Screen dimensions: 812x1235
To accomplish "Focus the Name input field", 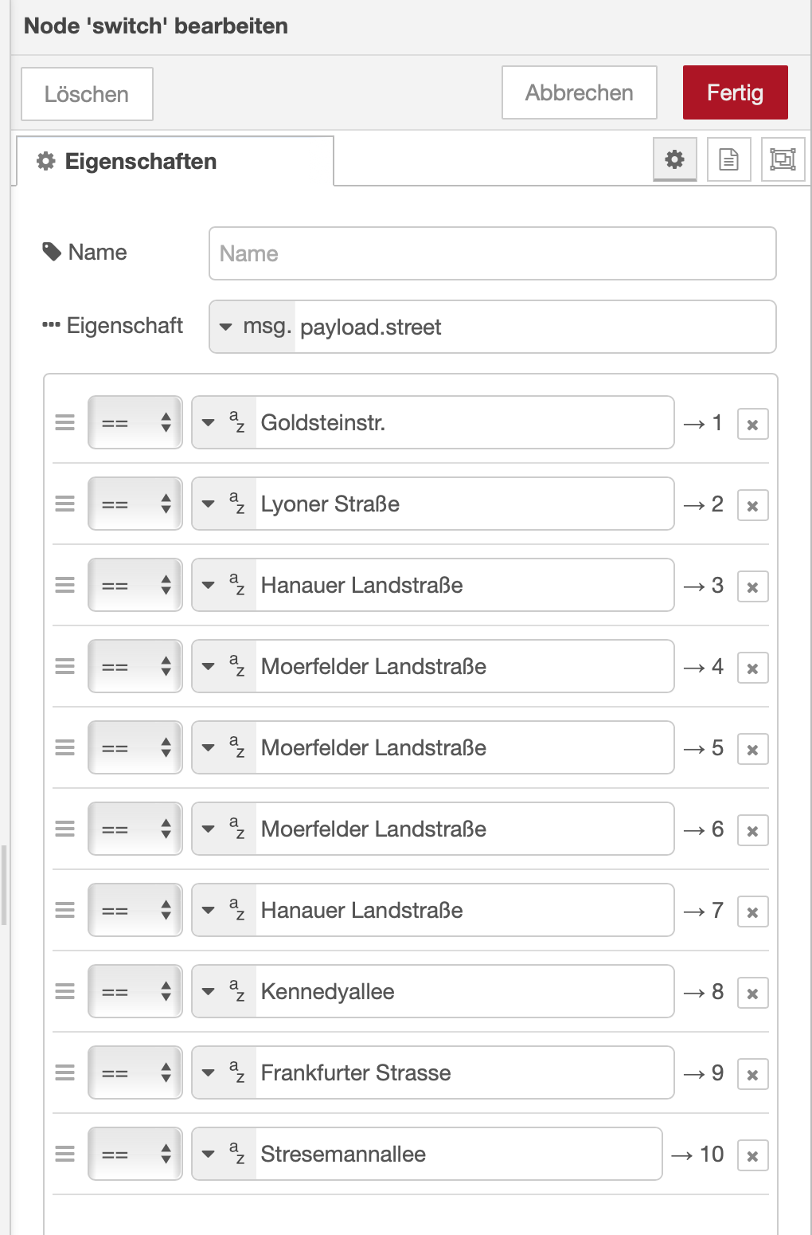I will point(492,253).
